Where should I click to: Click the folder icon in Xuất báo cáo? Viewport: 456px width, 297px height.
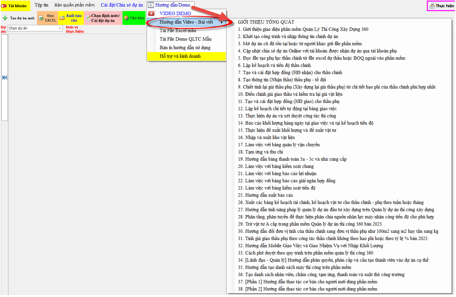coord(62,18)
